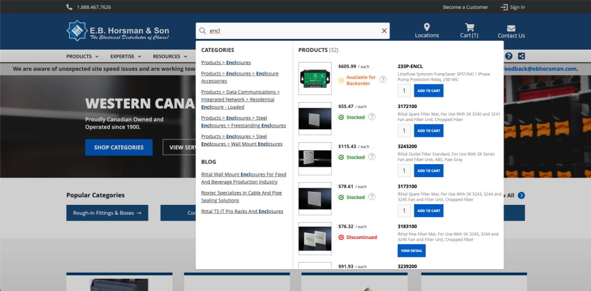Image resolution: width=591 pixels, height=291 pixels.
Task: Open Steel Enclosures > Wall Mount Enclosures category
Action: pyautogui.click(x=242, y=140)
